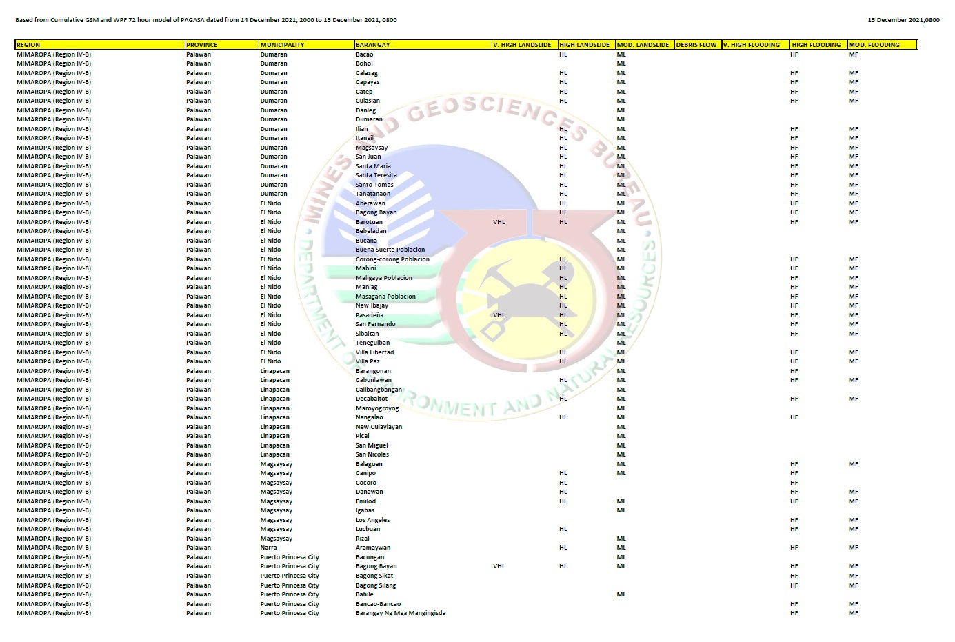This screenshot has width=955, height=642.
Task: Select the HIGH FLOODING column header
Action: [x=818, y=44]
